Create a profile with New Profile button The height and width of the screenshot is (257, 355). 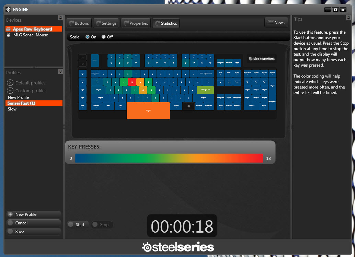pyautogui.click(x=34, y=214)
